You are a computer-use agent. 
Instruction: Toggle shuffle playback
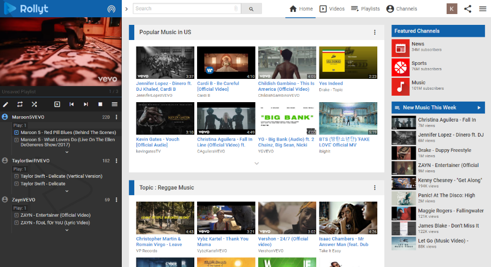coord(34,104)
